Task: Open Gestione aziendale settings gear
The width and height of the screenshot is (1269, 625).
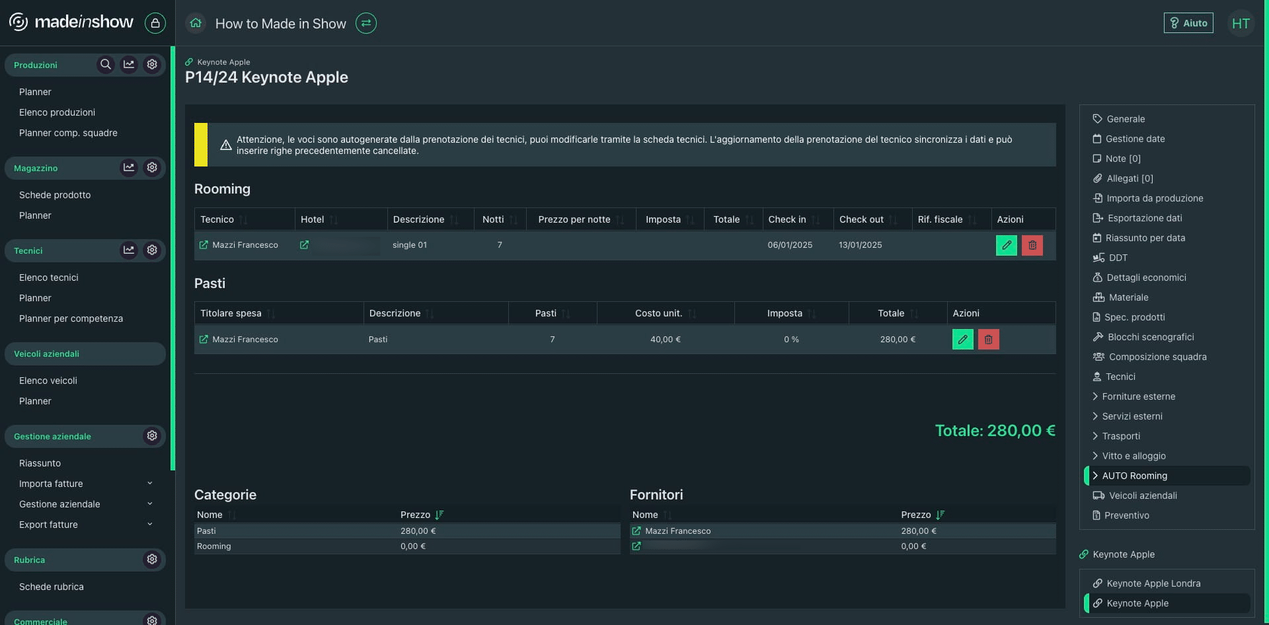Action: tap(152, 436)
